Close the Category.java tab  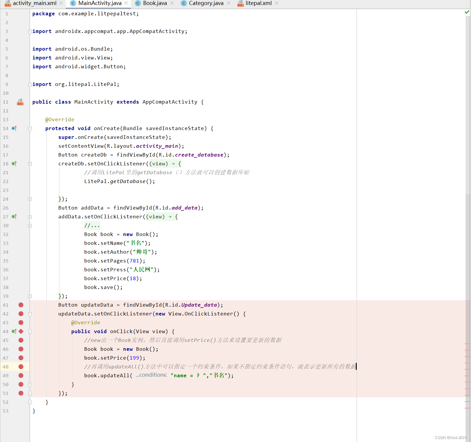point(229,3)
